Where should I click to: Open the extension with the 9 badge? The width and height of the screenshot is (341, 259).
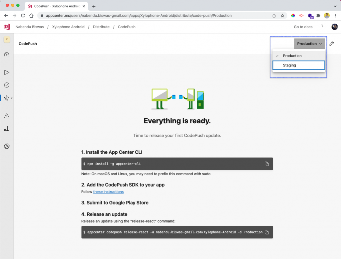[310, 16]
